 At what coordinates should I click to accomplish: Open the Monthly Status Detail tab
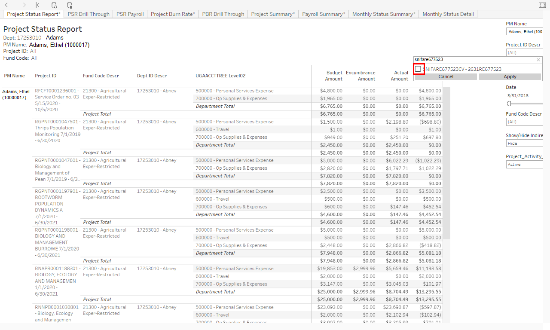pyautogui.click(x=448, y=14)
